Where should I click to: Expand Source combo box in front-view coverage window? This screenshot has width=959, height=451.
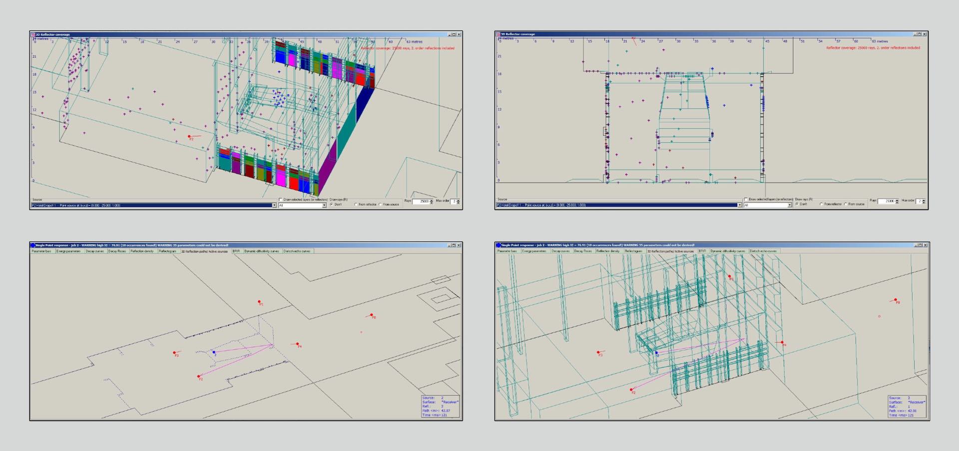739,205
